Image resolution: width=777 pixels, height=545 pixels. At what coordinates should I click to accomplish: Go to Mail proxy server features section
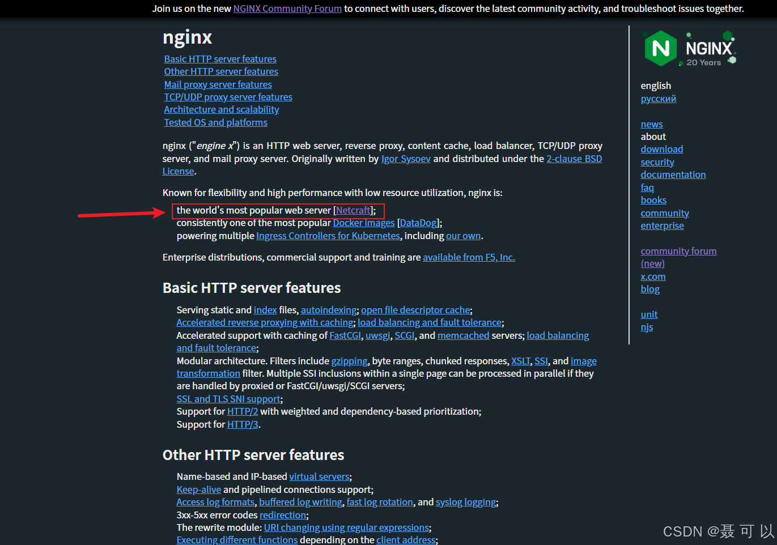click(x=218, y=84)
